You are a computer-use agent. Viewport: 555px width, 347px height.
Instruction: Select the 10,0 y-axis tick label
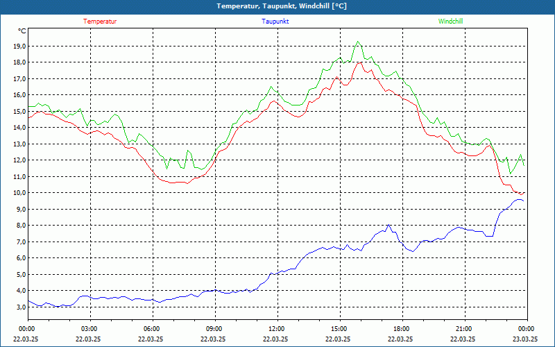(19, 193)
